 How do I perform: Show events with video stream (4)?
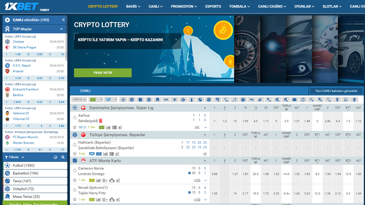[110, 100]
